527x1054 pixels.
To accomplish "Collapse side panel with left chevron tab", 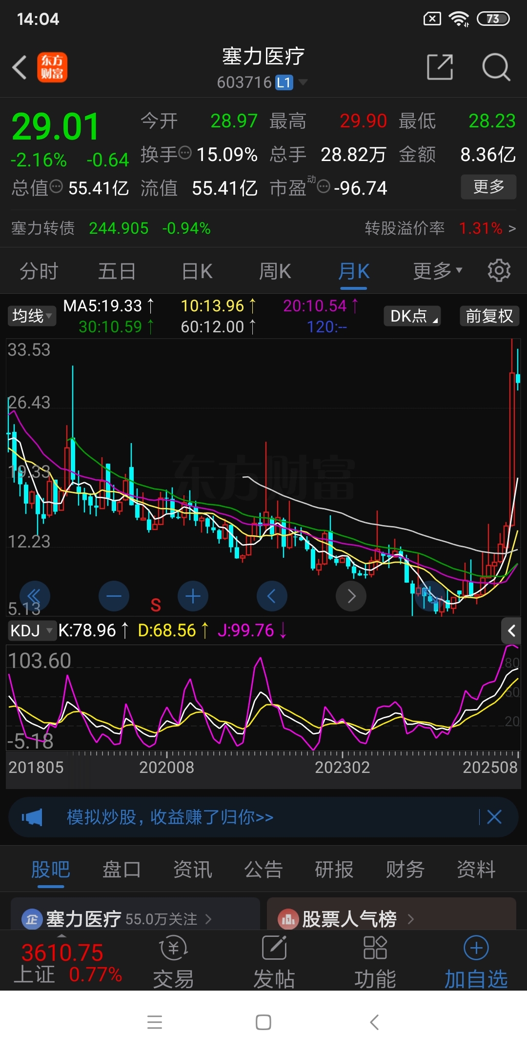I will point(511,630).
